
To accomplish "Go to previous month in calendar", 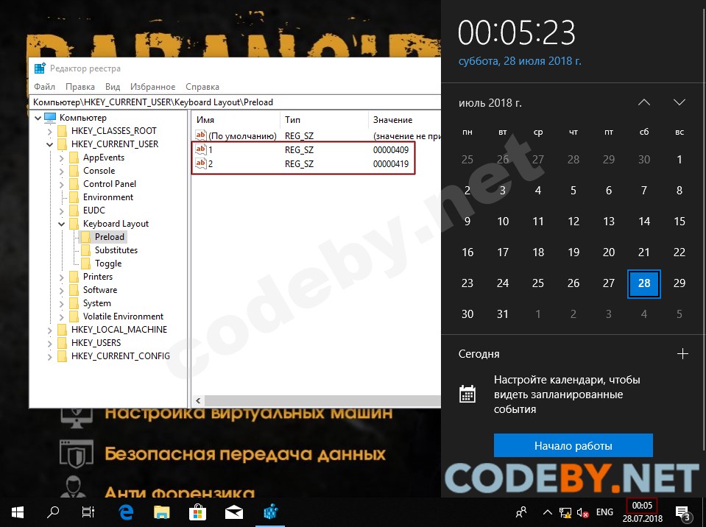I will point(644,102).
